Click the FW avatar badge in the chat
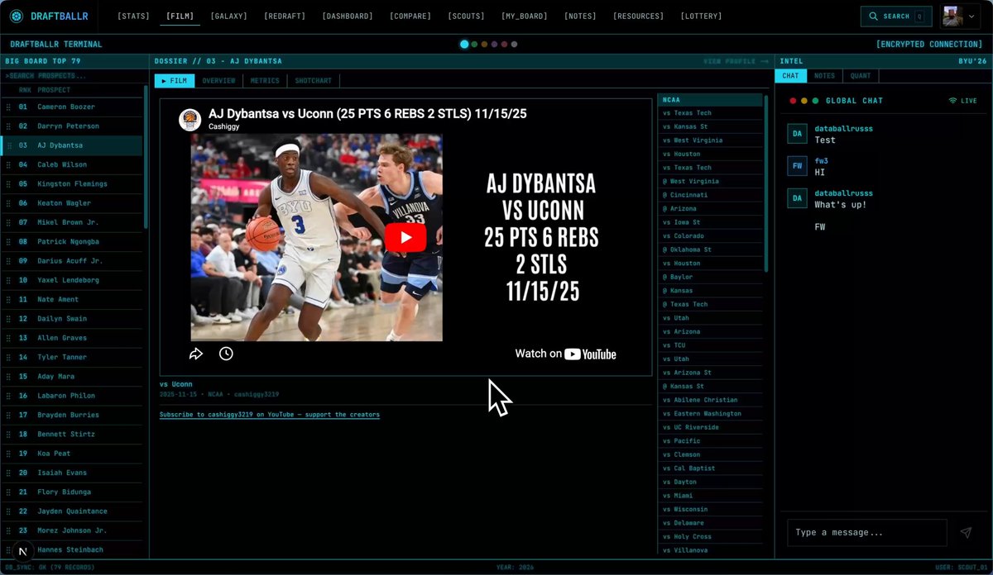The image size is (993, 575). (x=797, y=165)
